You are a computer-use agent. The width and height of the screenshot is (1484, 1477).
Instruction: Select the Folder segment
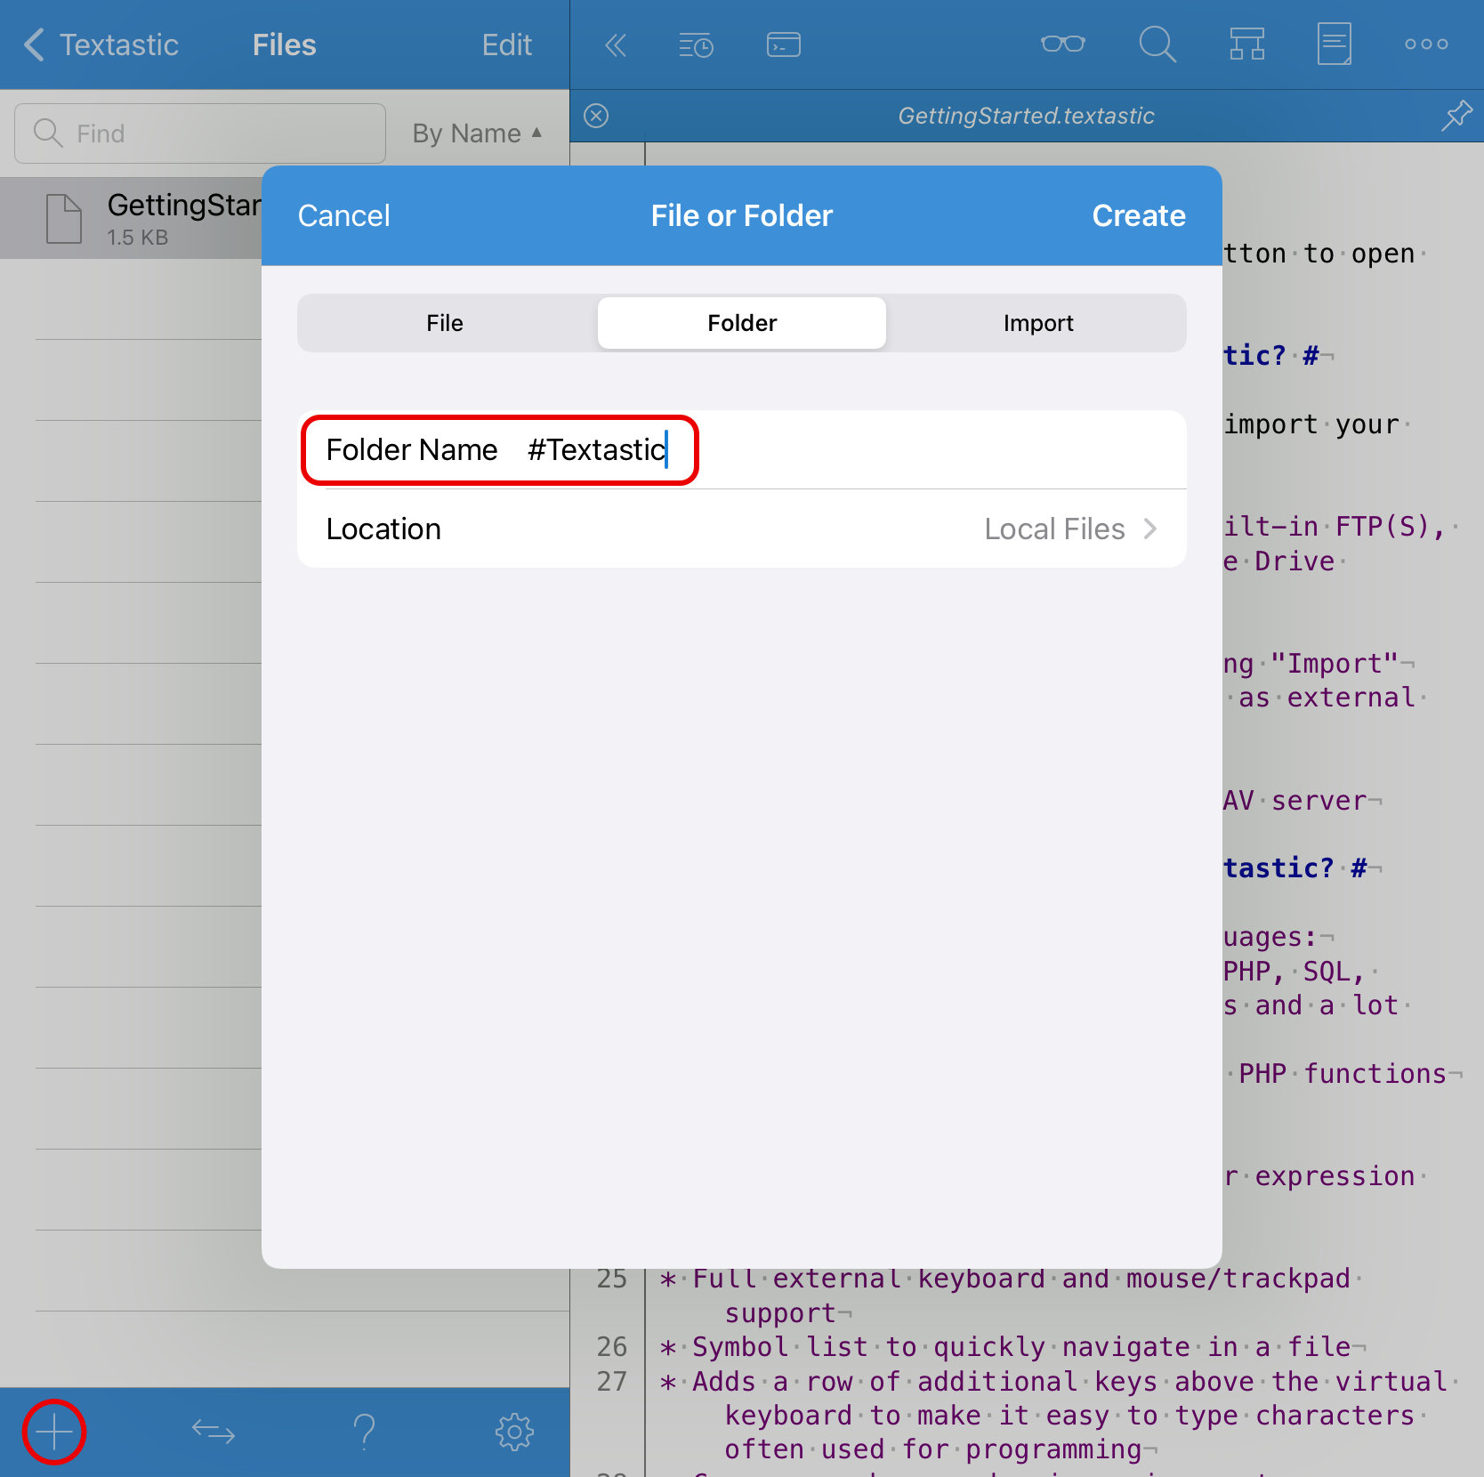(742, 323)
